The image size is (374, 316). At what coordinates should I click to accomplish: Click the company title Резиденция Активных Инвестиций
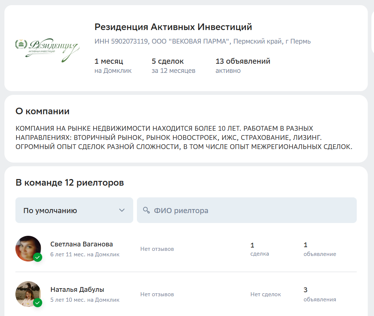pos(173,27)
